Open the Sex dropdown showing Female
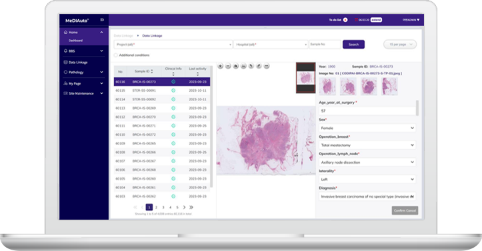This screenshot has width=482, height=251. coord(367,128)
